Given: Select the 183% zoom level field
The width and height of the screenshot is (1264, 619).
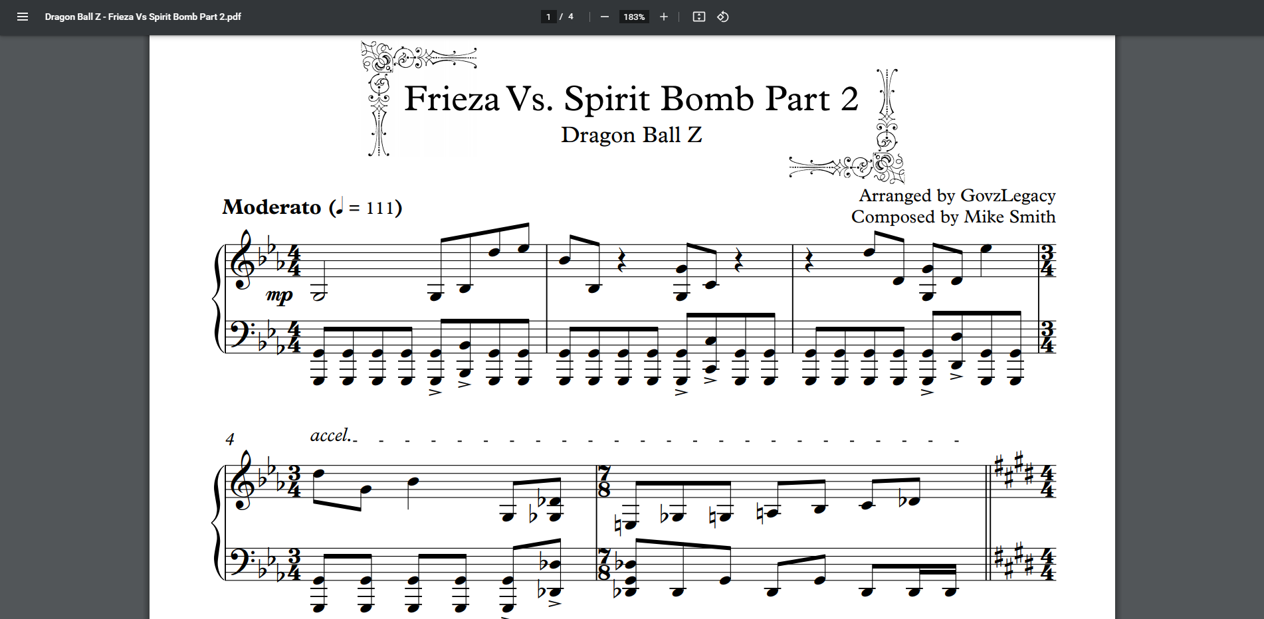Looking at the screenshot, I should click(x=634, y=17).
